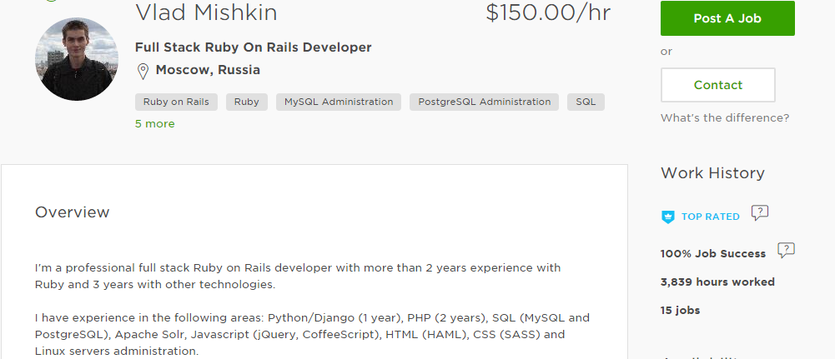
Task: Open help bubble next to Job Success
Action: (x=786, y=251)
